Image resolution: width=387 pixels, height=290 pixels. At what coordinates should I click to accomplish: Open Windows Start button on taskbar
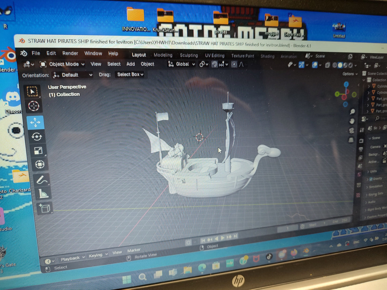127,280
